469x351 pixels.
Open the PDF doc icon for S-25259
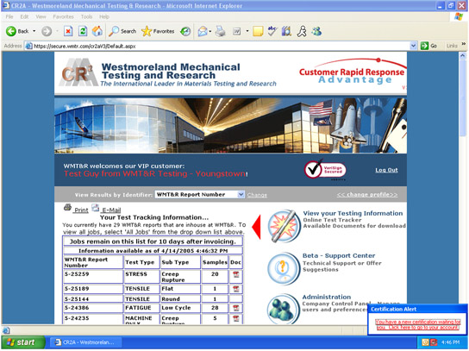click(x=235, y=274)
